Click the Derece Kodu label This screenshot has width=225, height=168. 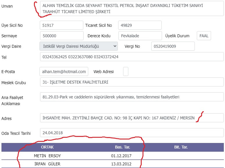click(x=99, y=36)
